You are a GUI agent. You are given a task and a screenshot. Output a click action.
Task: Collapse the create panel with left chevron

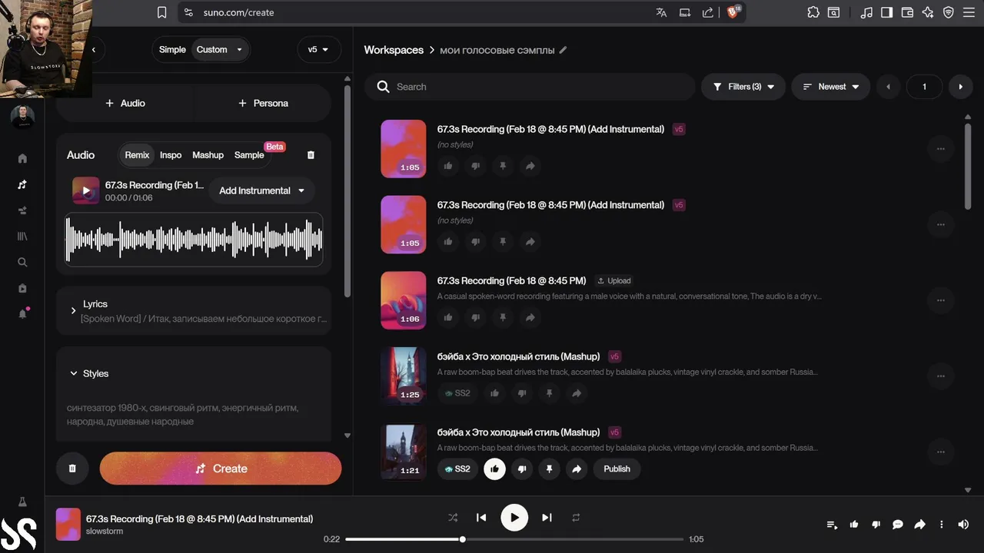[x=94, y=50]
